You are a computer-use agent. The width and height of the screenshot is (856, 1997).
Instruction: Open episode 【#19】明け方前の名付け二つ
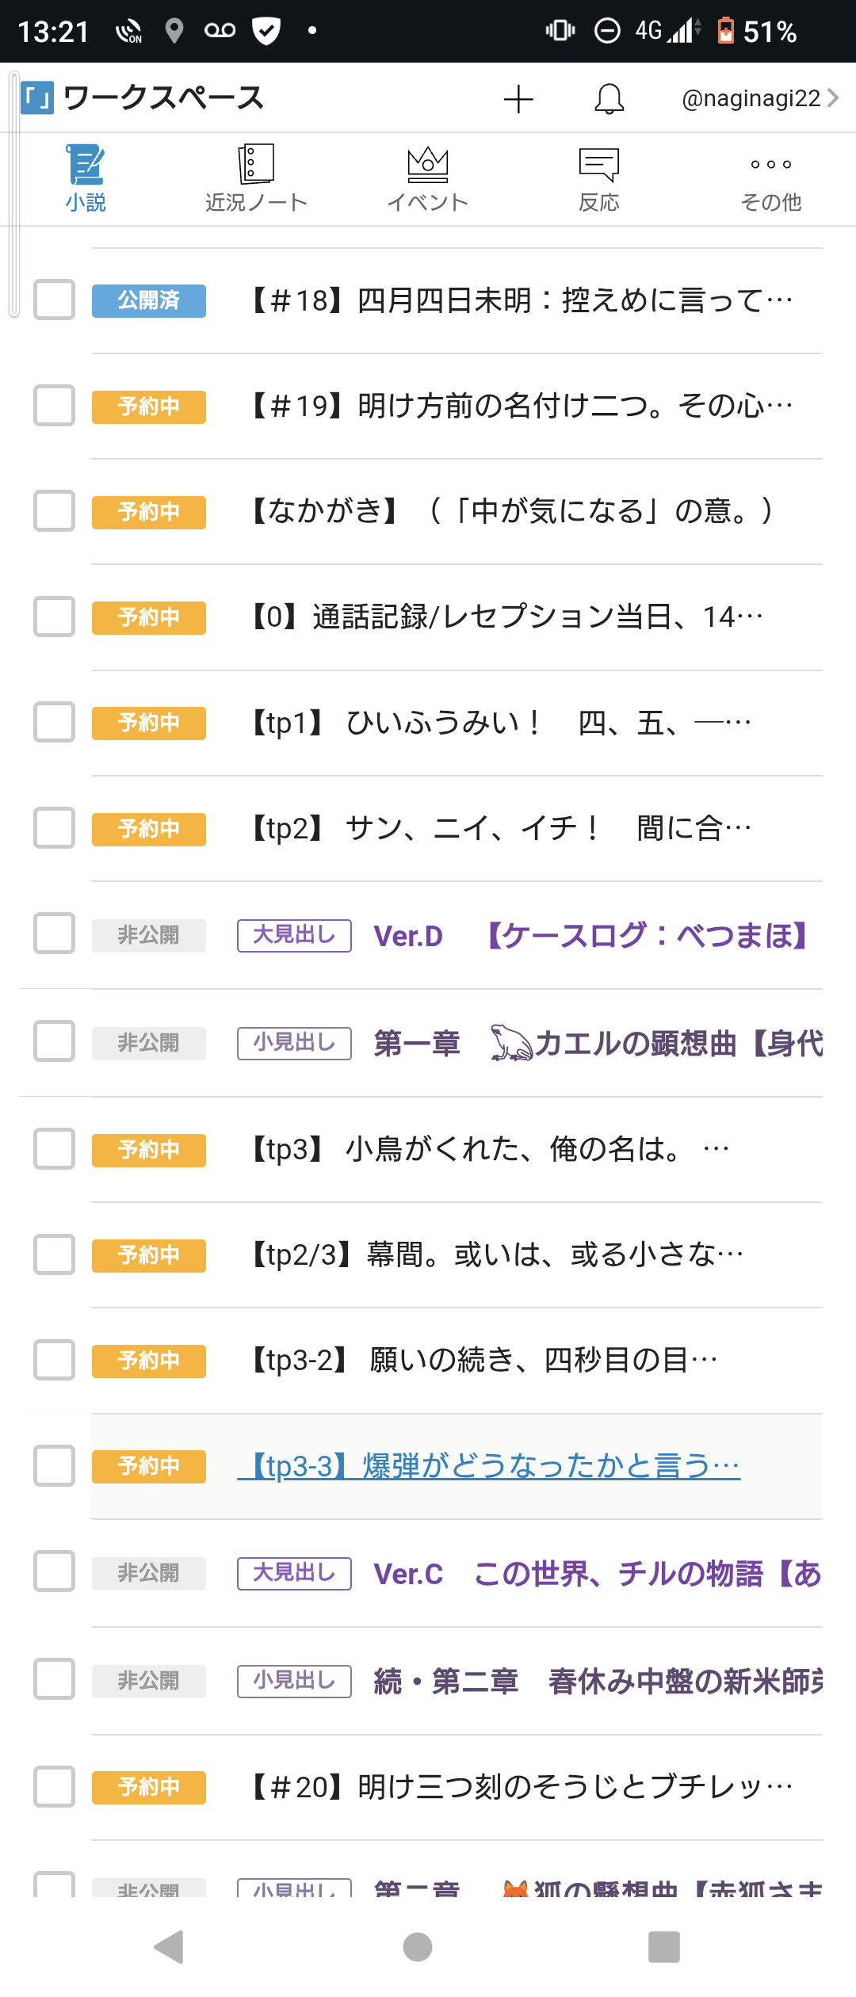pyautogui.click(x=522, y=406)
